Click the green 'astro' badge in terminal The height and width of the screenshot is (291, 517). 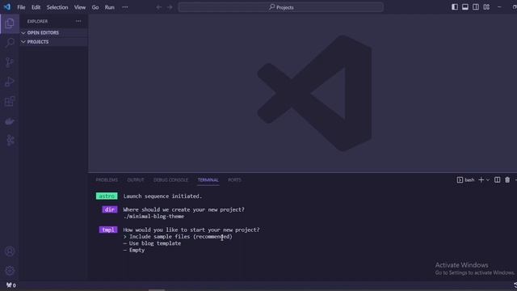[107, 196]
